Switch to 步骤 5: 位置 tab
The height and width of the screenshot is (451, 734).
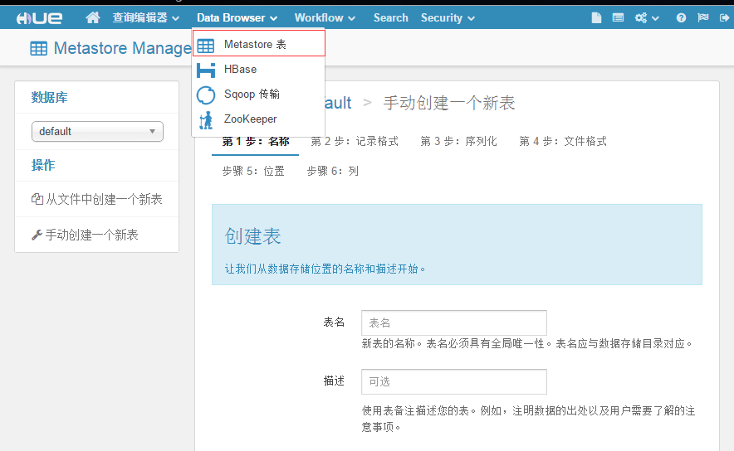253,171
